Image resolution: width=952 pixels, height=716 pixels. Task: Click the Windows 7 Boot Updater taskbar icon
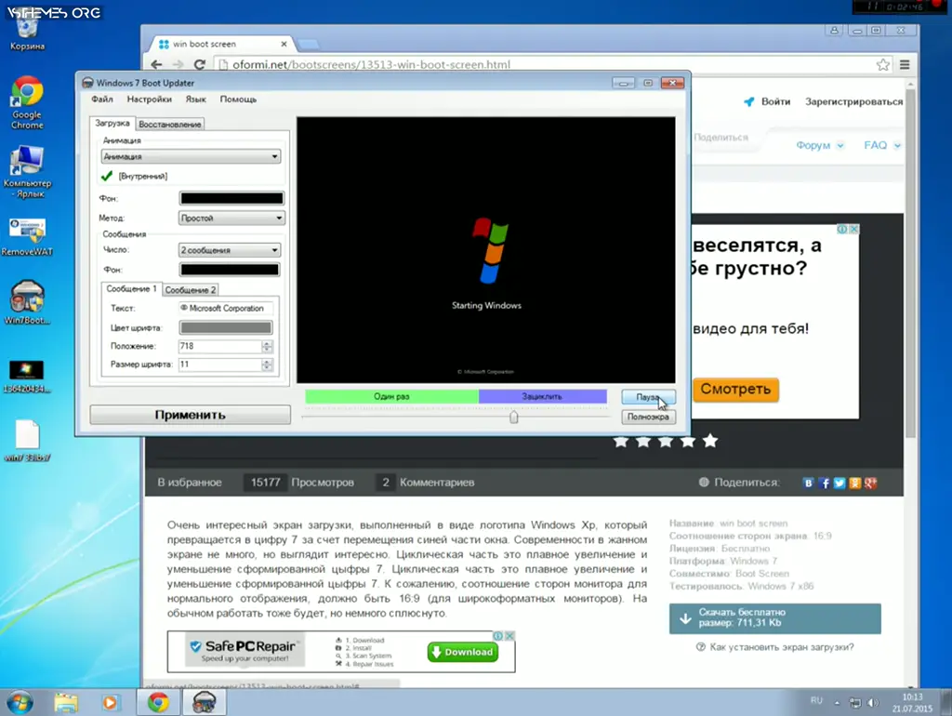pos(204,702)
